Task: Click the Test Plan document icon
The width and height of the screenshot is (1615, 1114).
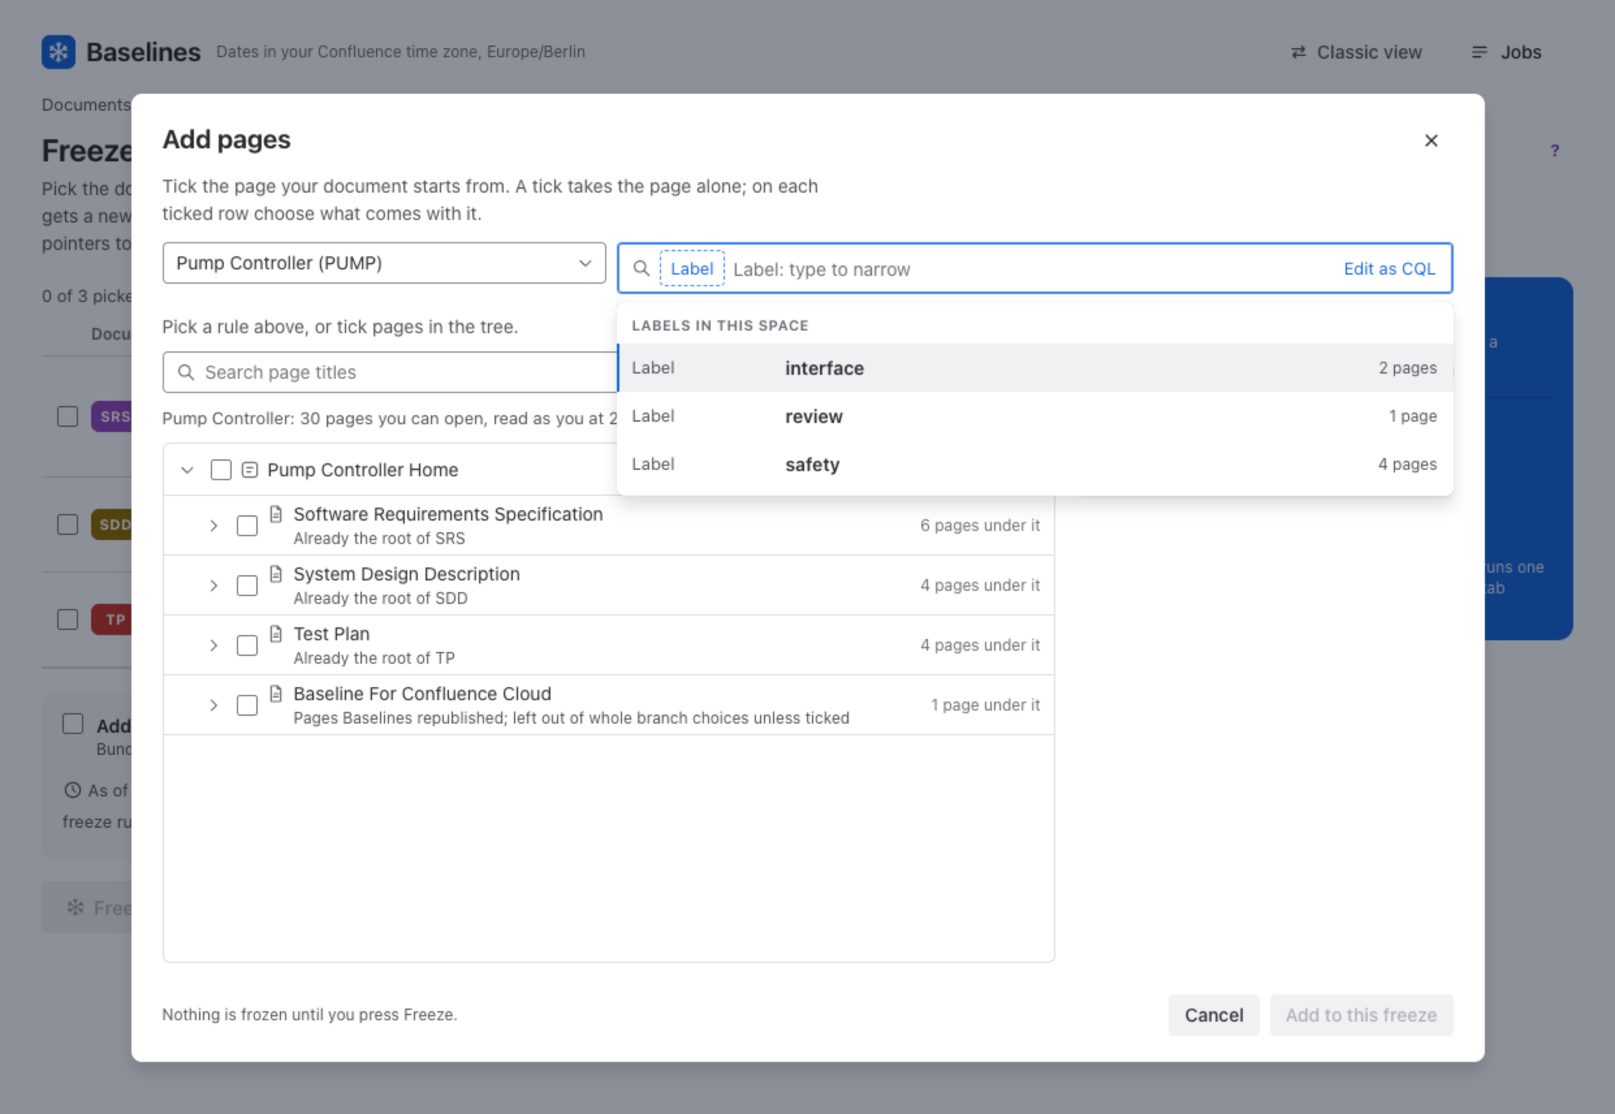Action: [x=277, y=634]
